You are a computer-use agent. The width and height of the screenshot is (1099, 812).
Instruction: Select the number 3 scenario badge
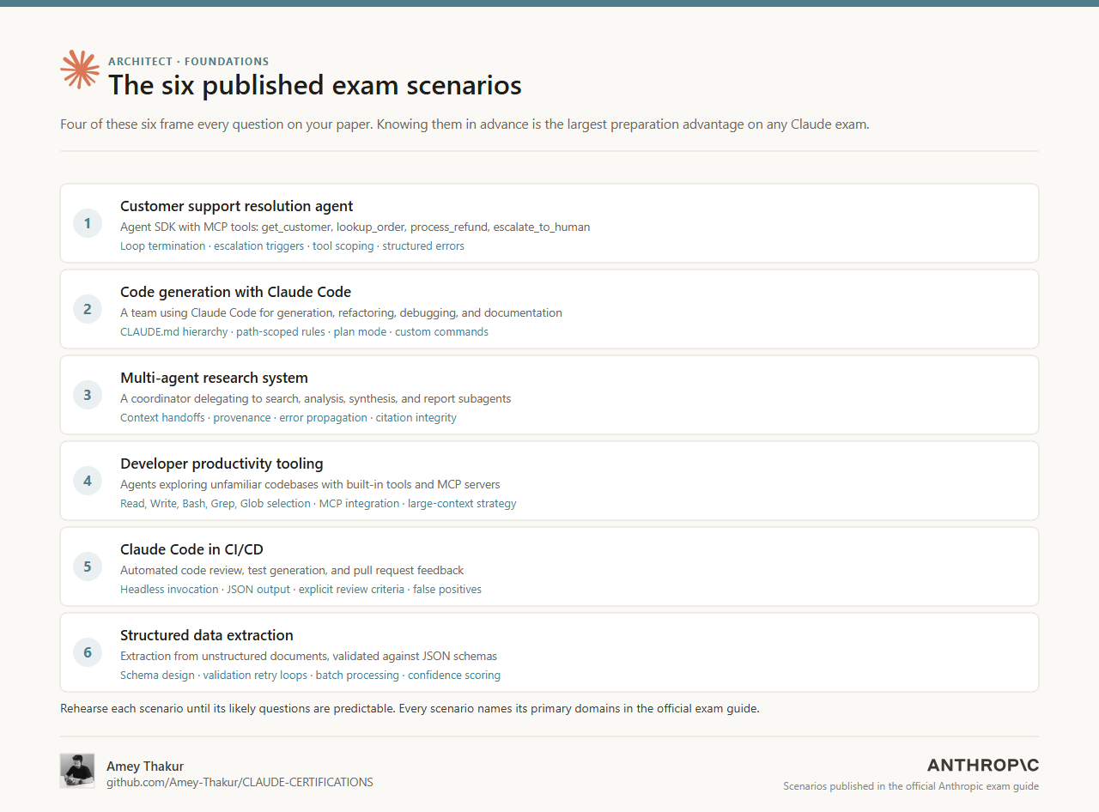(x=88, y=396)
